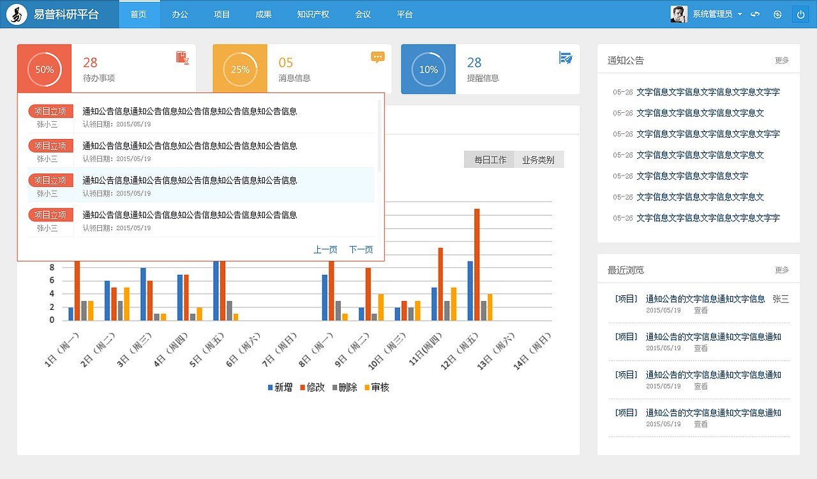817x479 pixels.
Task: Click the todo popup vertical scrollbar
Action: 380,136
